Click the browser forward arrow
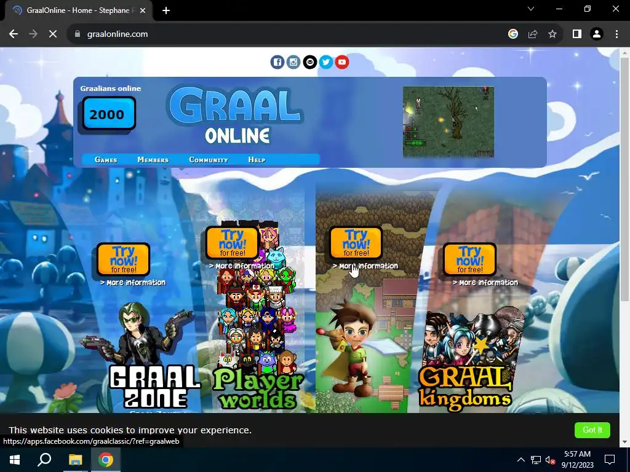The height and width of the screenshot is (472, 630). point(33,34)
